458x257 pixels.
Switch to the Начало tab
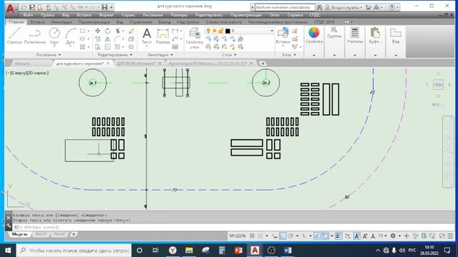22,64
